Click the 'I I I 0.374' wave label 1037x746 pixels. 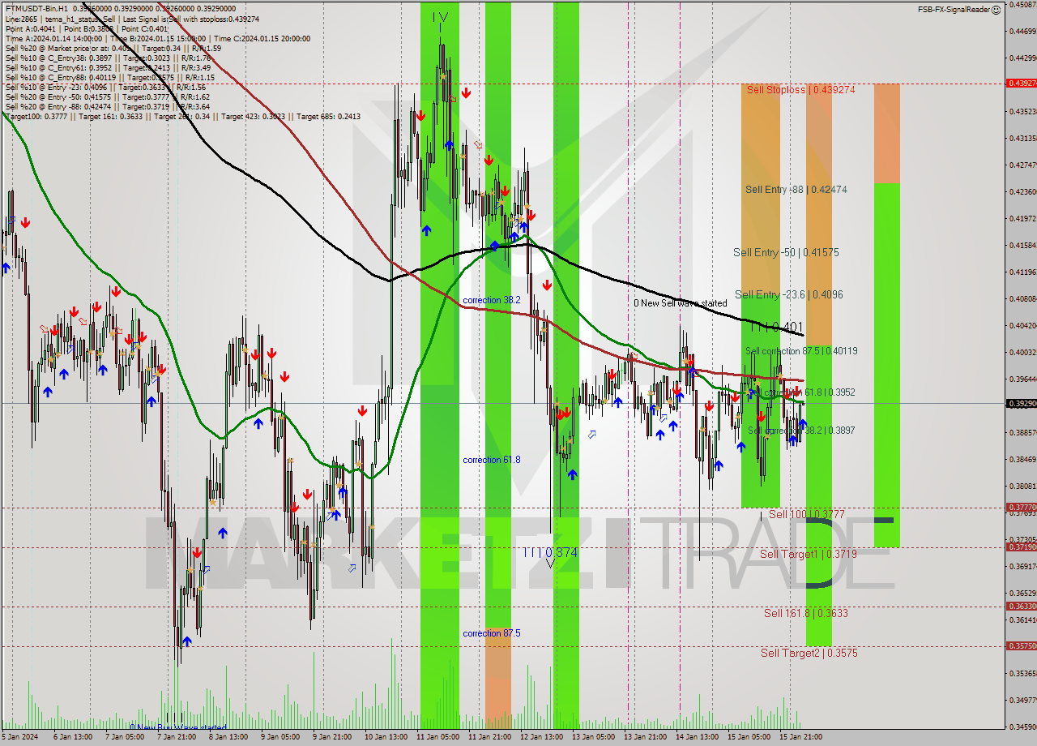click(x=550, y=552)
